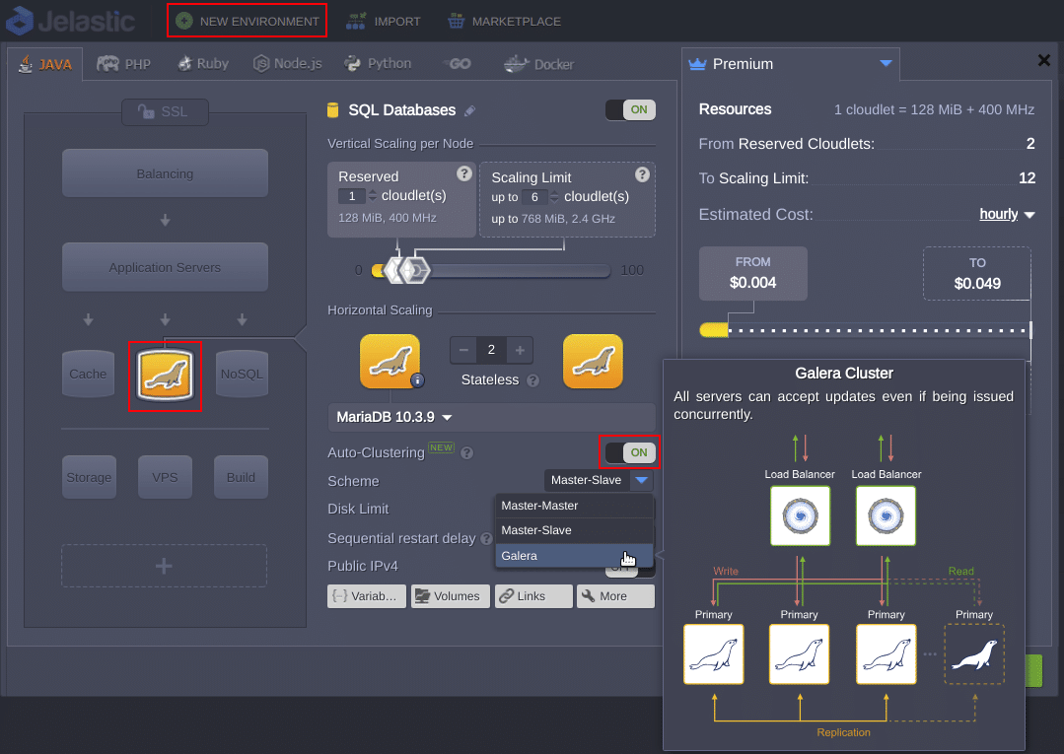Click the node count field showing 2
Image resolution: width=1064 pixels, height=754 pixels.
[x=491, y=350]
